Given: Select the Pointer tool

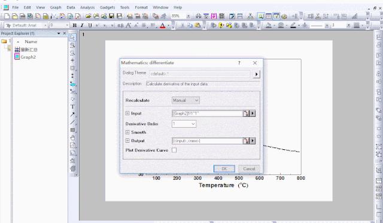Looking at the screenshot, I should click(x=72, y=37).
